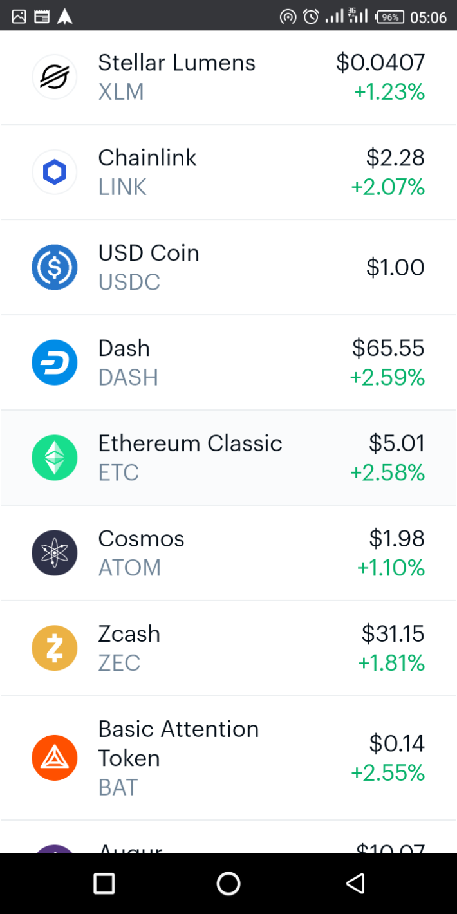Select the Ethereum Classic +2.58% change
Screen dimensions: 457x914
click(387, 473)
